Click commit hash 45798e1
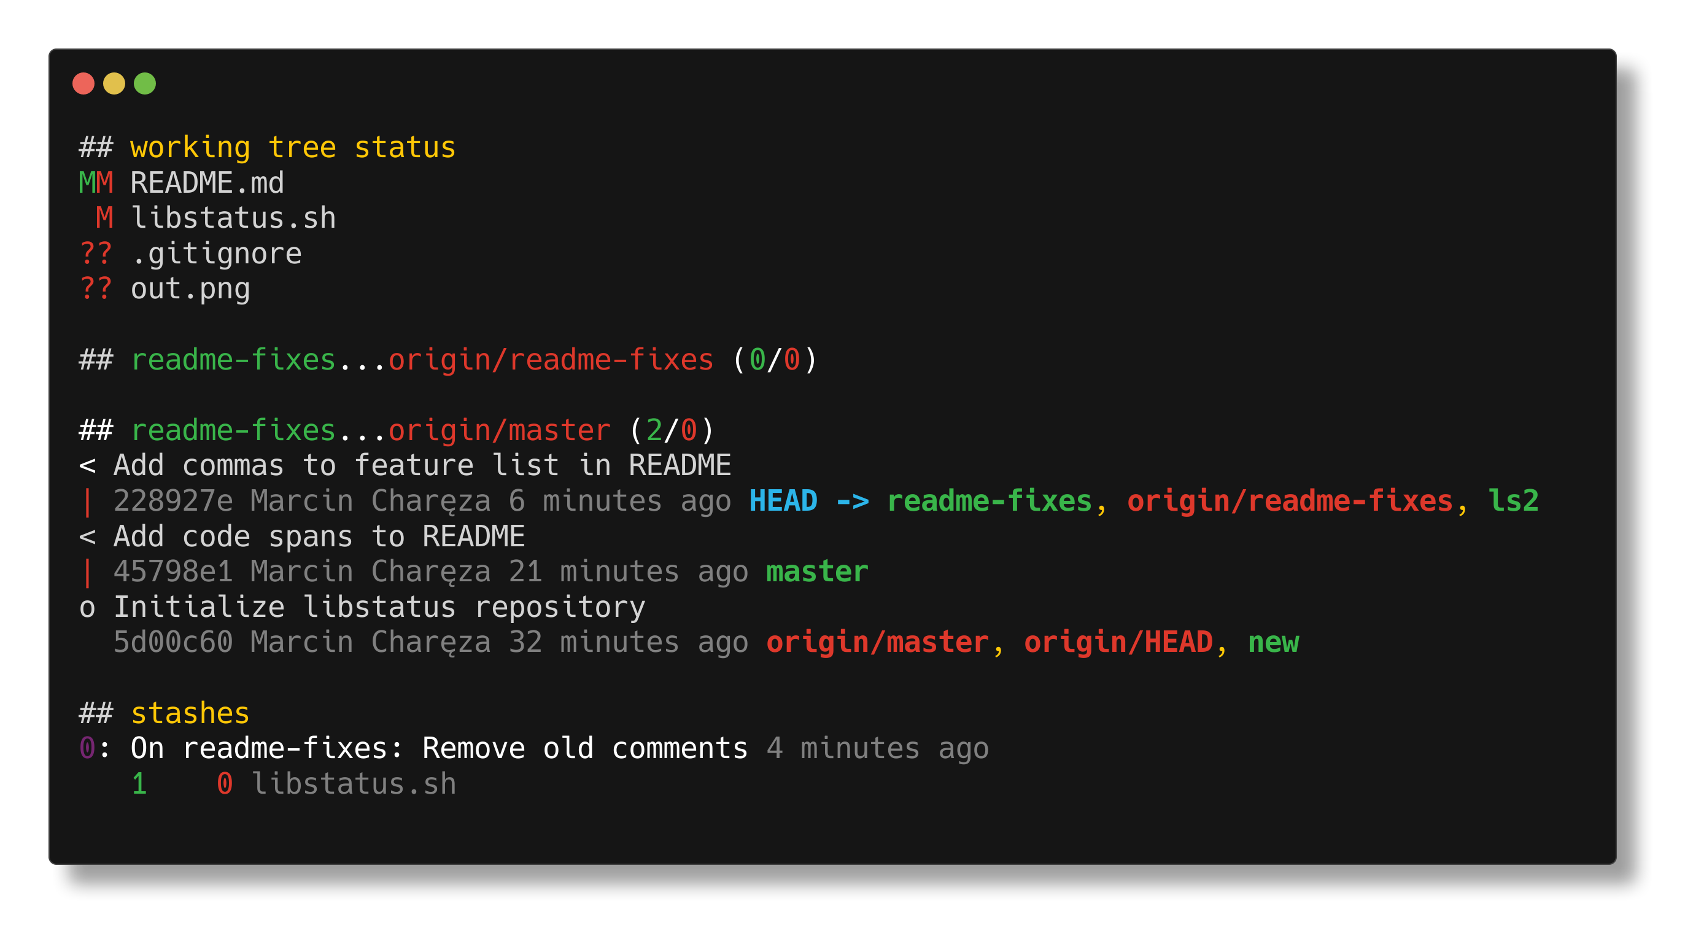1685x933 pixels. (172, 572)
